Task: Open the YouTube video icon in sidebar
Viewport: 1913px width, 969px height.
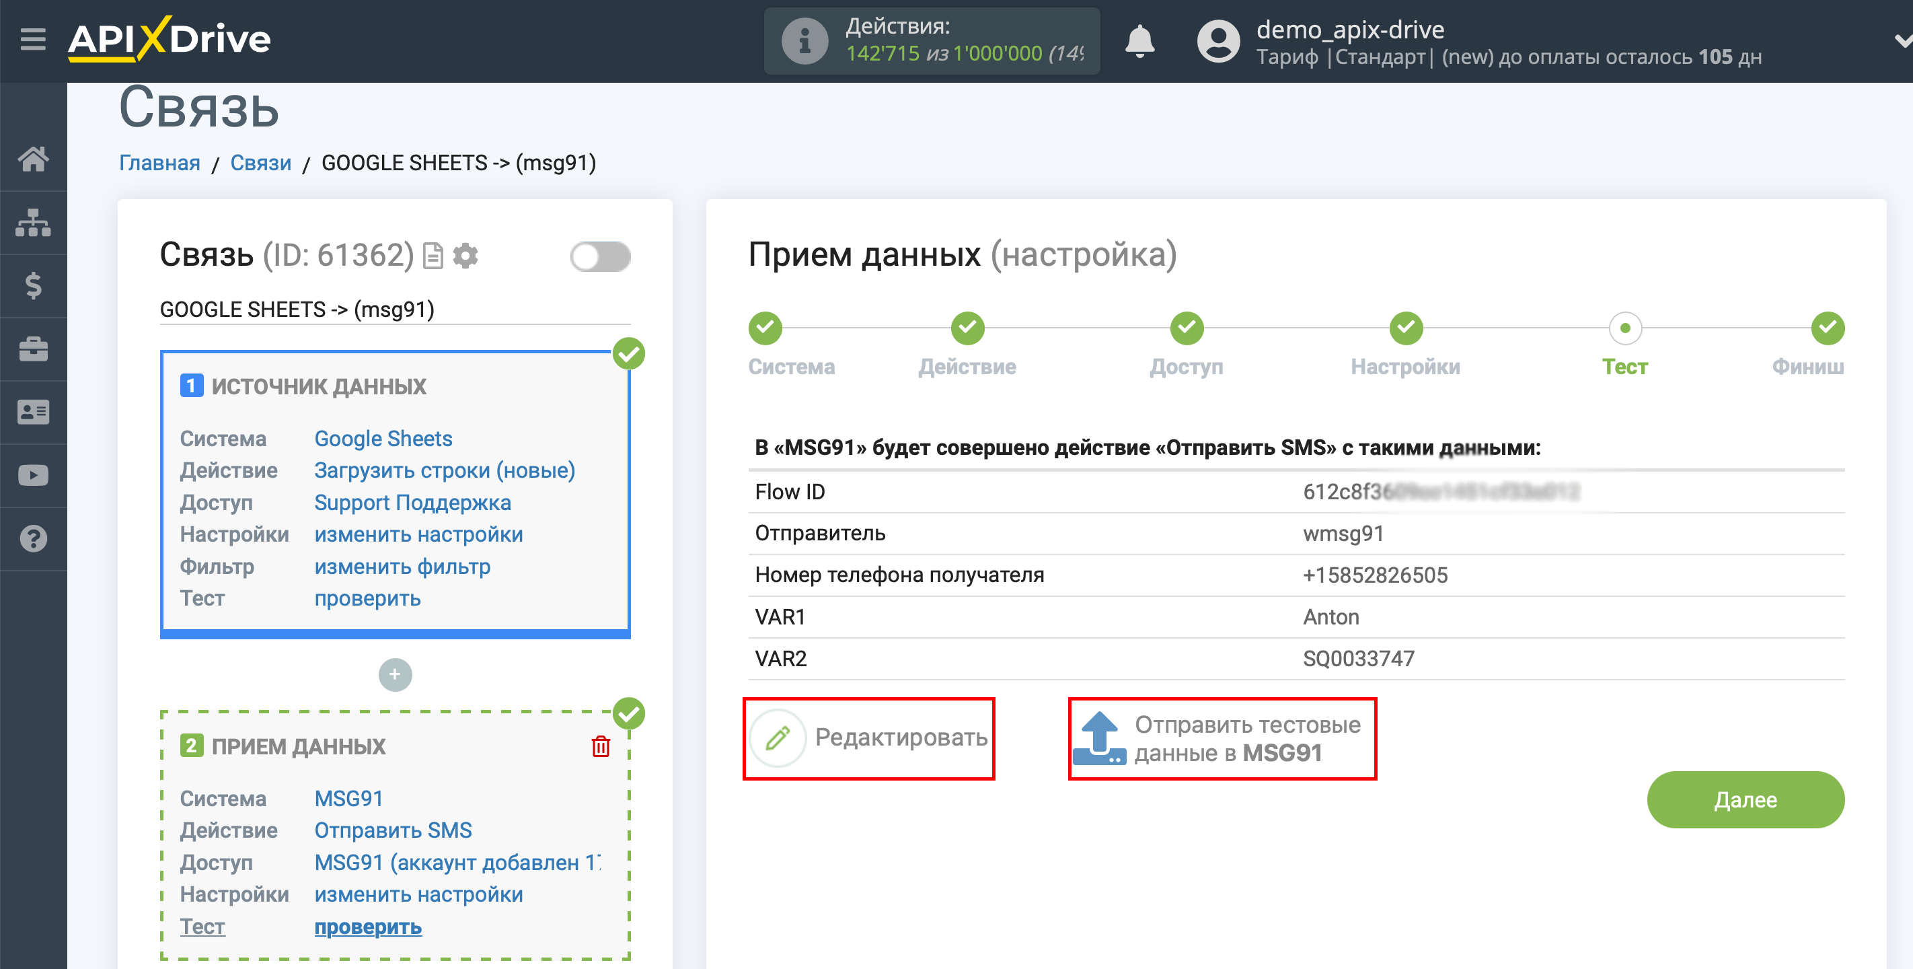Action: click(x=34, y=475)
